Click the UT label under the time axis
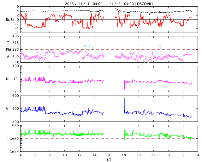 [109, 160]
